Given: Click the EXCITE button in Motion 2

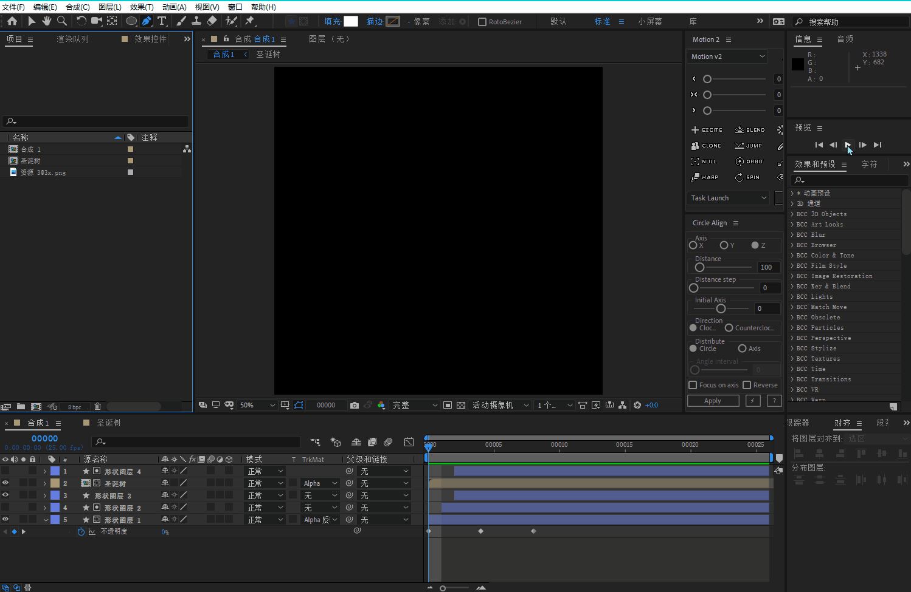Looking at the screenshot, I should coord(707,130).
